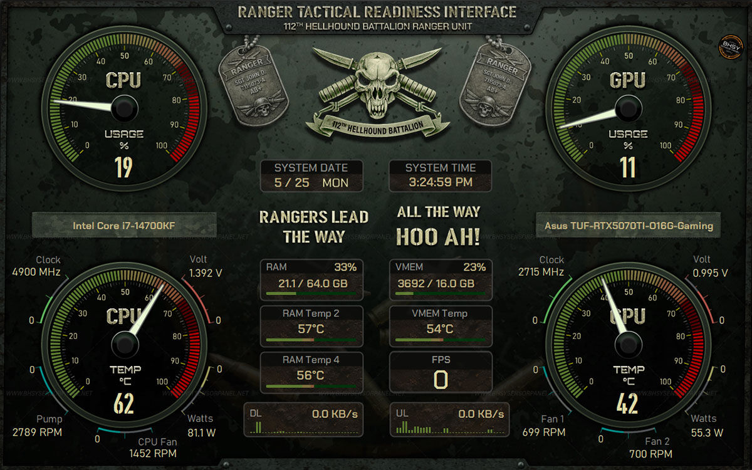This screenshot has width=752, height=470.
Task: Click the GPU usage gauge needle hub
Action: coord(628,108)
